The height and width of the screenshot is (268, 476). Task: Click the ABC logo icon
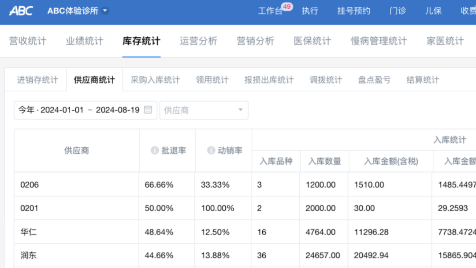(21, 11)
